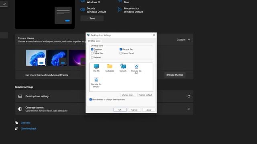Switch to the Desktop Icons tab
257x144 pixels.
[94, 41]
